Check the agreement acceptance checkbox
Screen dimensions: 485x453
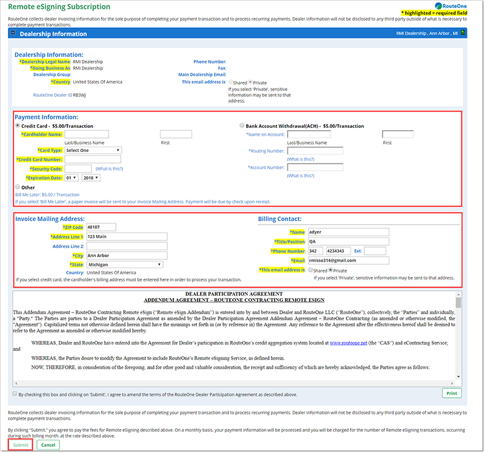coord(15,394)
